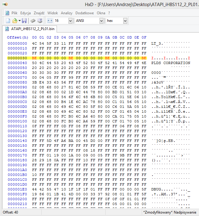Click hex byte 44 at offset 000001E0
The width and height of the screenshot is (199, 216).
[x=34, y=189]
